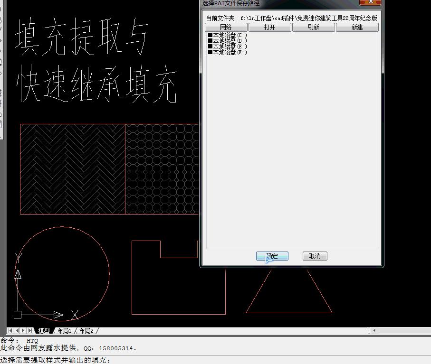Screen dimensions: 431x364
Task: Click the first-tab navigation arrow
Action: (x=10, y=330)
